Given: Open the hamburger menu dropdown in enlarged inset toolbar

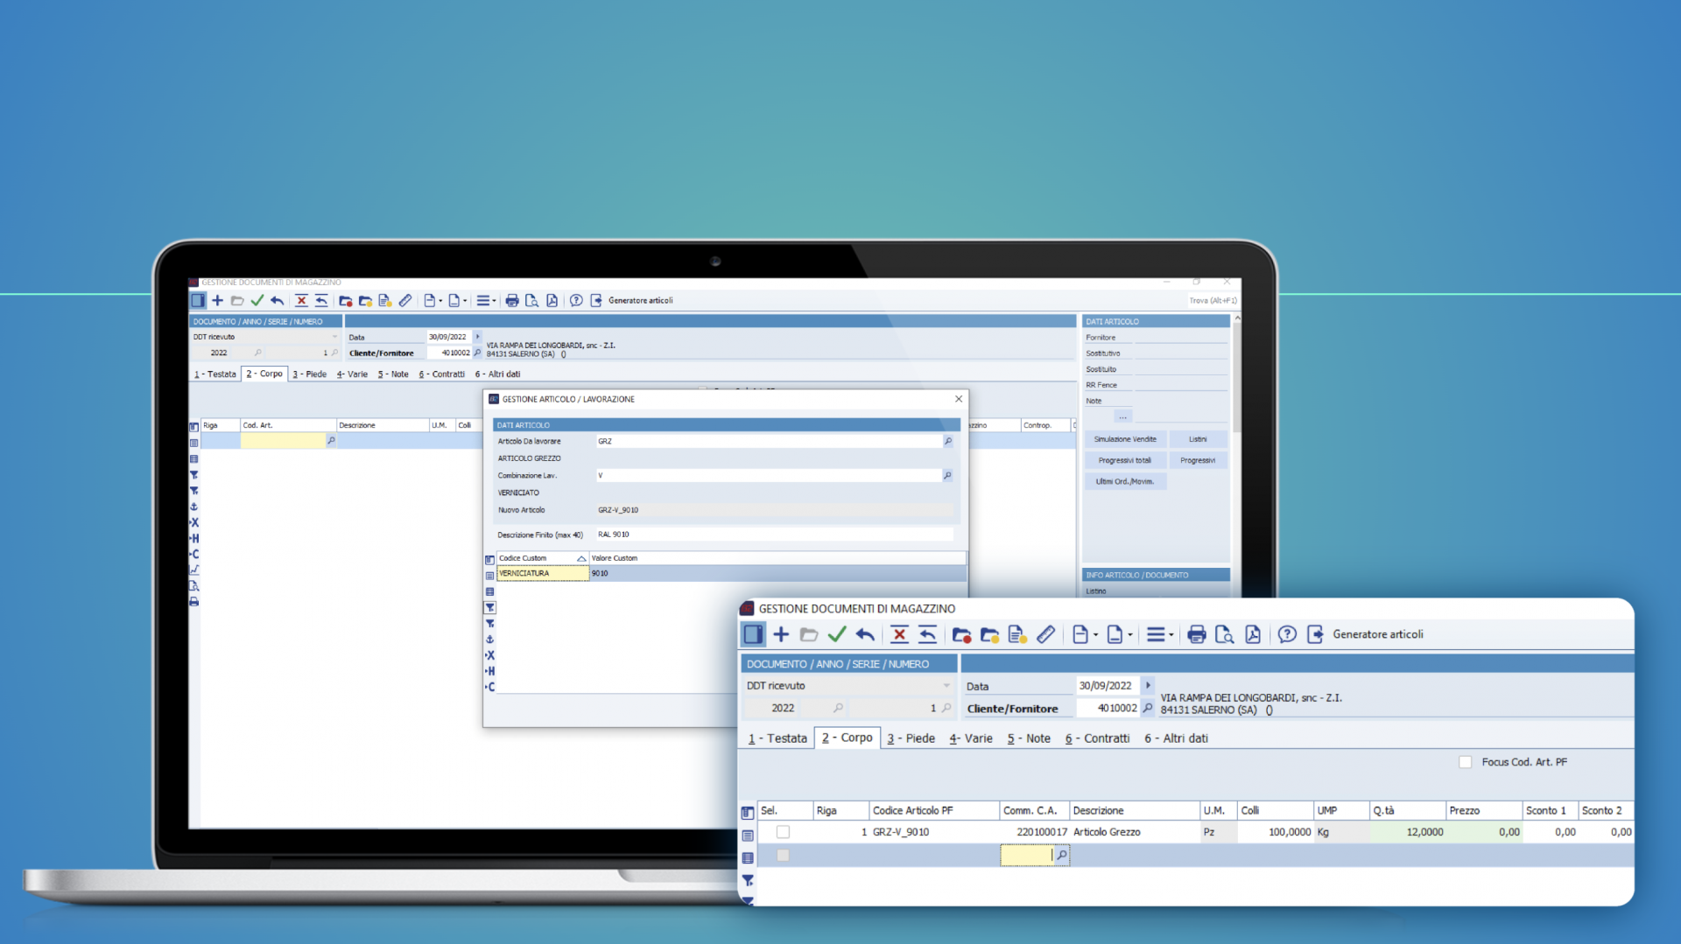Looking at the screenshot, I should pos(1160,634).
